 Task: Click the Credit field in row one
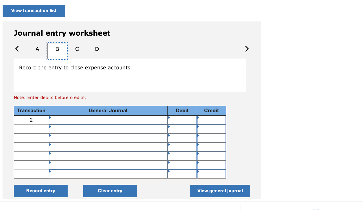point(211,120)
